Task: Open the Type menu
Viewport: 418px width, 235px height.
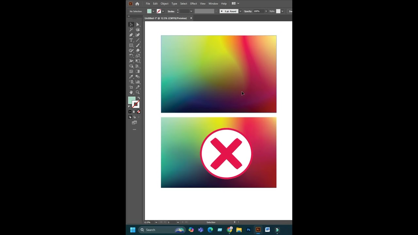Action: click(x=174, y=4)
